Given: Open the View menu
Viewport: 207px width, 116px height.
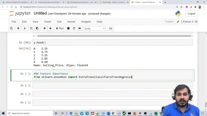Looking at the screenshot, I should (x=35, y=22).
